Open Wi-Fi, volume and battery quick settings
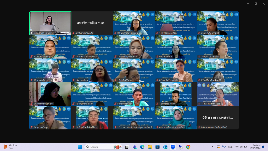The image size is (268, 151). (241, 147)
